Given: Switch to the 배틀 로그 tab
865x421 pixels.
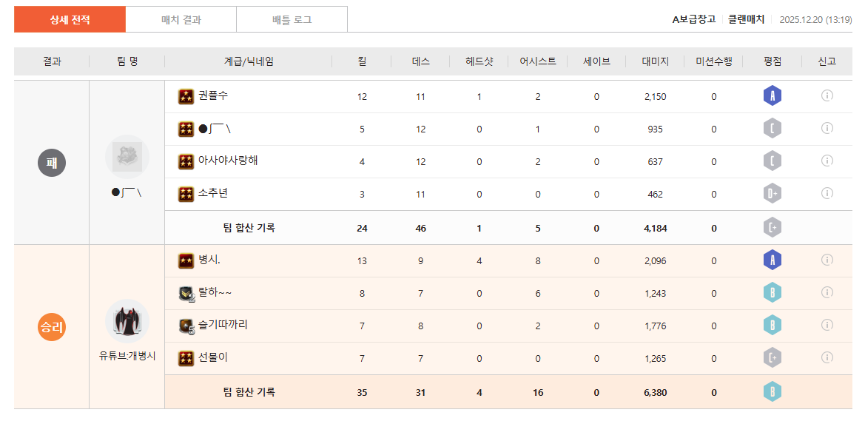Looking at the screenshot, I should coord(292,20).
